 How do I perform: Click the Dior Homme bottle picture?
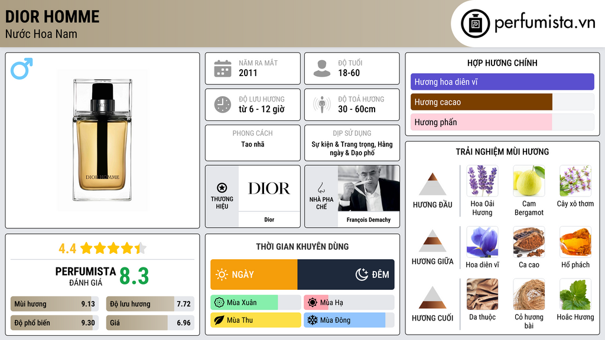pyautogui.click(x=102, y=140)
